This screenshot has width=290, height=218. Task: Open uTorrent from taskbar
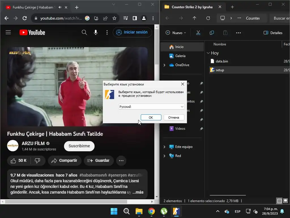click(164, 211)
